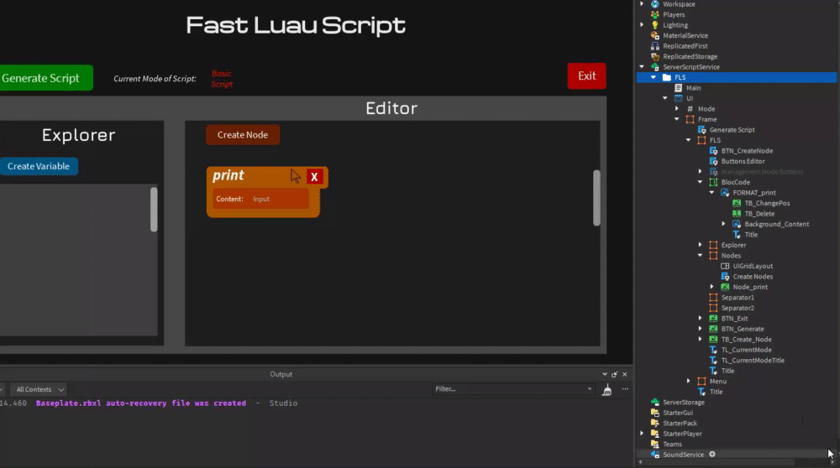
Task: Click the Editor panel vertical scrollbar
Action: (596, 198)
